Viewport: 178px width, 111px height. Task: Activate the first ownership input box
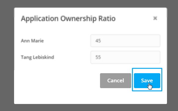click(x=125, y=41)
